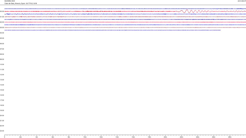Click the "06:30" time row label
This screenshot has width=246, height=138.
point(2,44)
